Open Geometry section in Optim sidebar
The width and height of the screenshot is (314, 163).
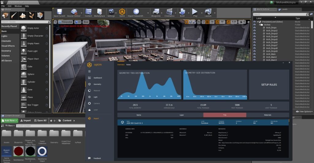[95, 84]
